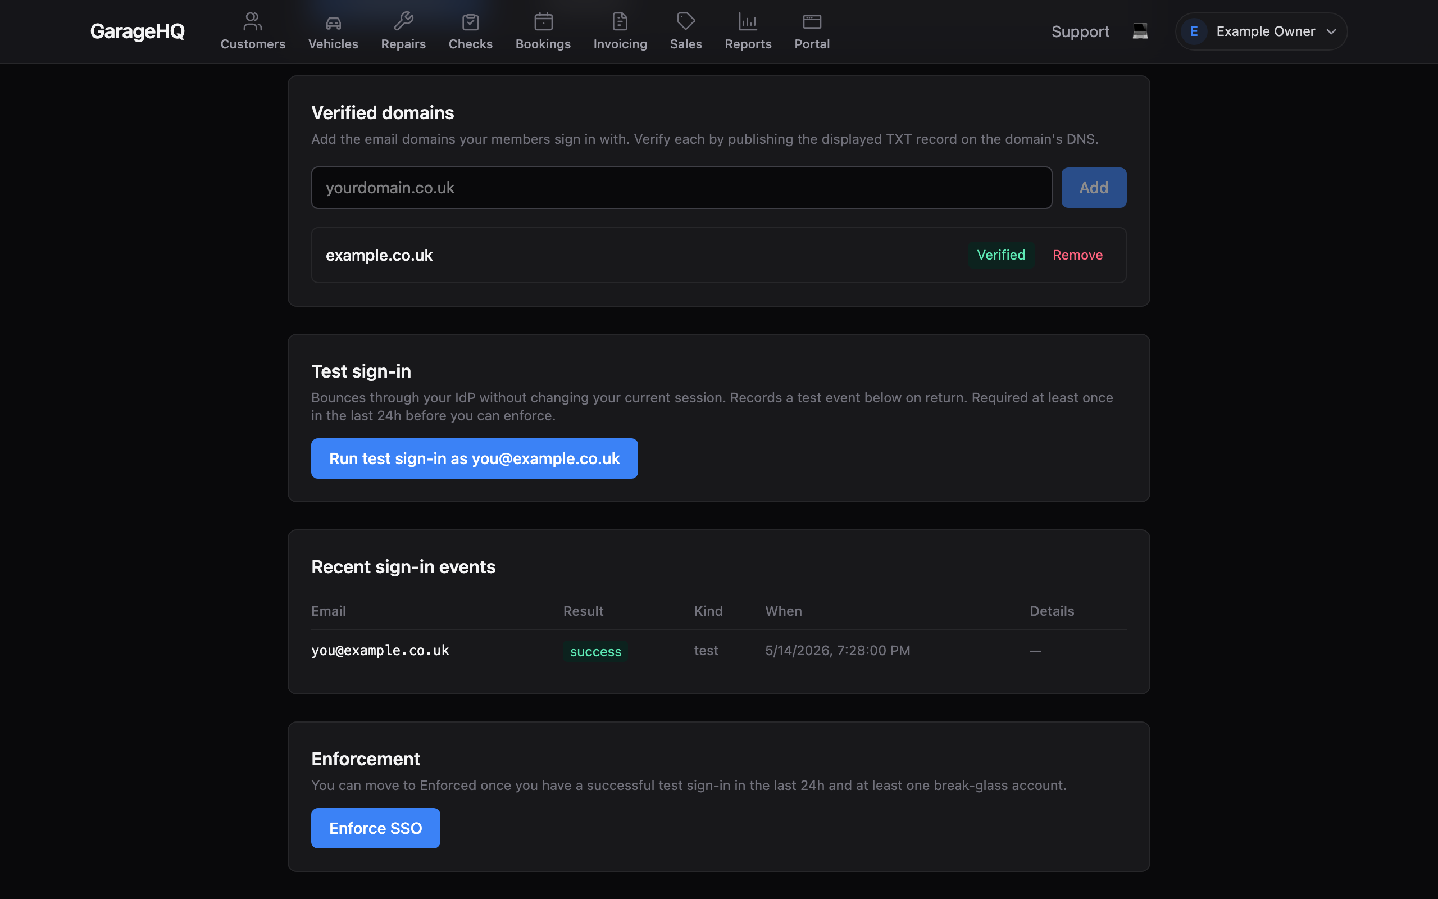Open the Invoicing document icon
Viewport: 1438px width, 899px height.
[620, 22]
